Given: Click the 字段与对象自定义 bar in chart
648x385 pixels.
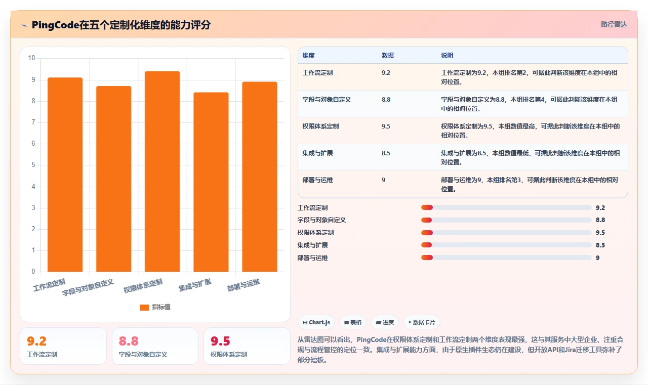Looking at the screenshot, I should pos(114,179).
